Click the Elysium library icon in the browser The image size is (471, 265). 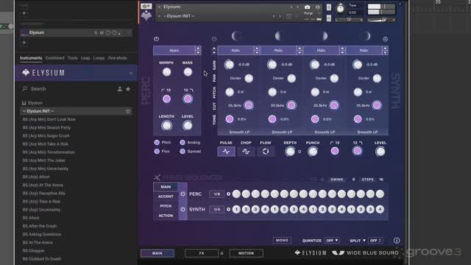(x=24, y=103)
